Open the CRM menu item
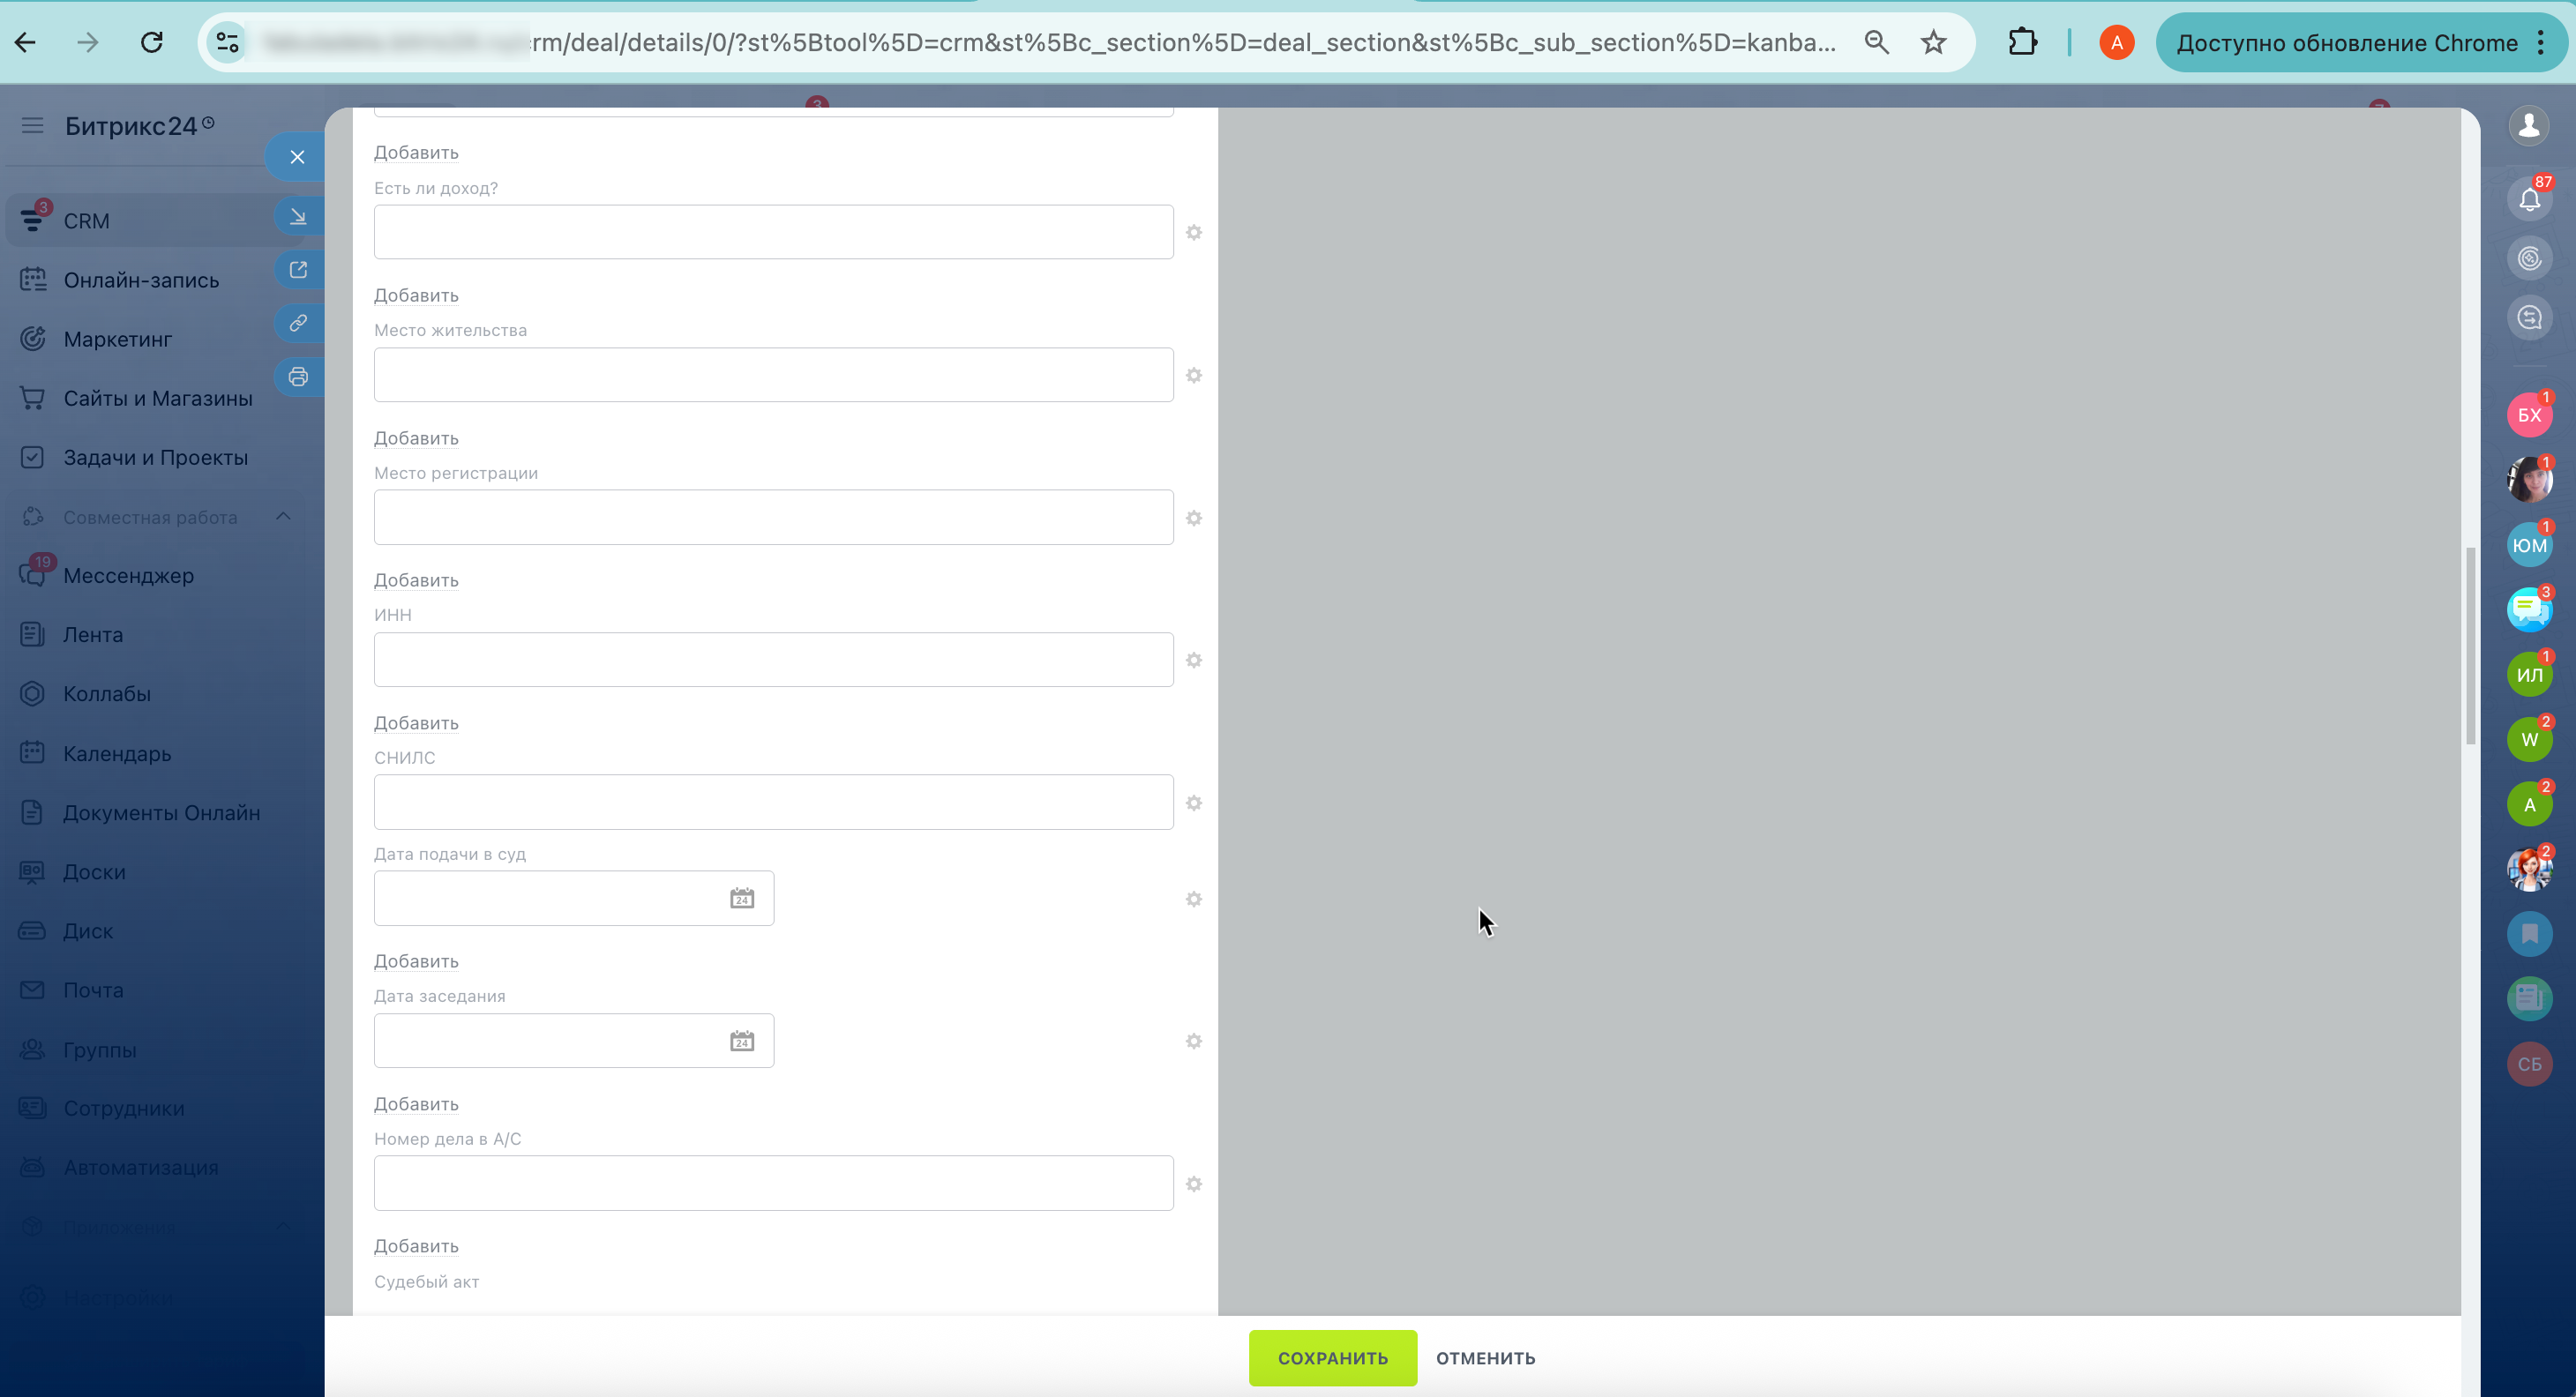Viewport: 2576px width, 1397px height. [x=86, y=221]
